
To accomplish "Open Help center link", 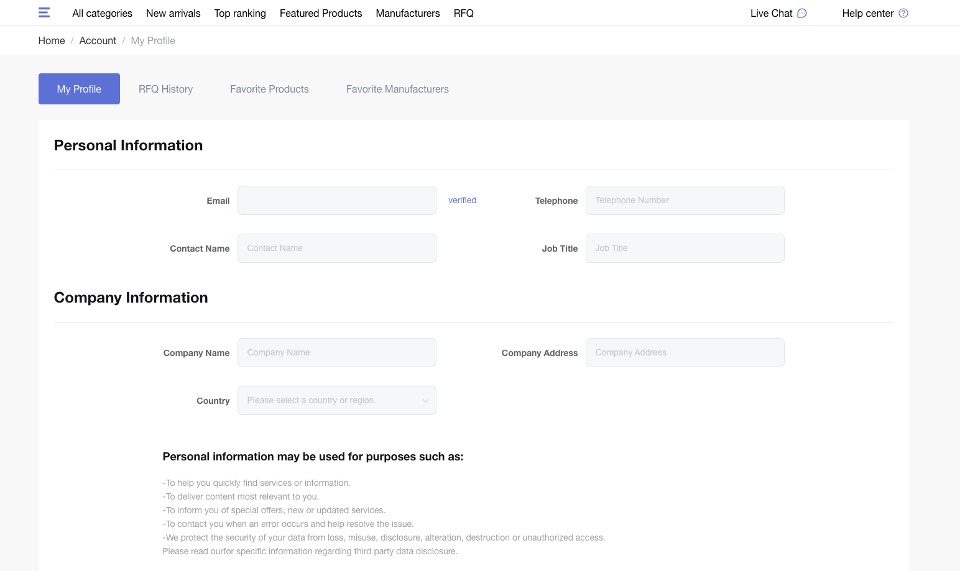I will click(x=867, y=13).
